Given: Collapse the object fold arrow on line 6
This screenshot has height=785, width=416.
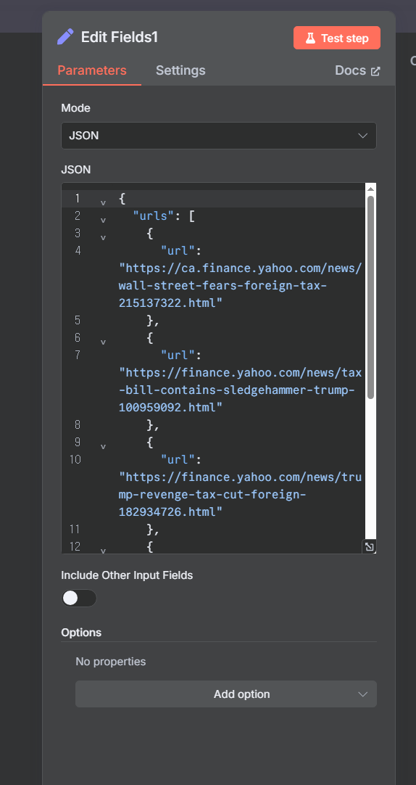Looking at the screenshot, I should 103,342.
